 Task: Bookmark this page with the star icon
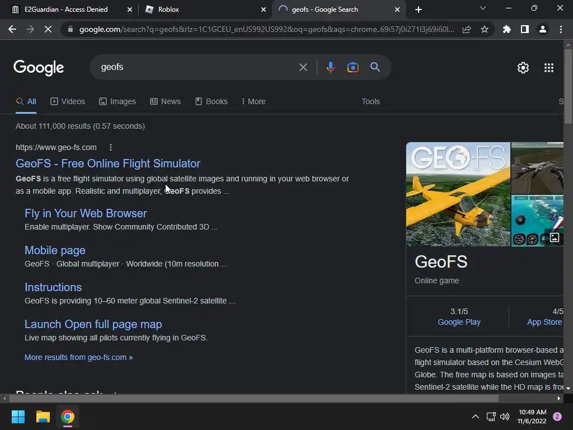[485, 29]
